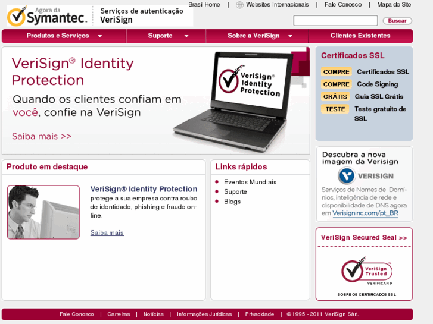Image resolution: width=433 pixels, height=324 pixels.
Task: Click the COMPRE button for Certificados SSL
Action: tap(336, 72)
